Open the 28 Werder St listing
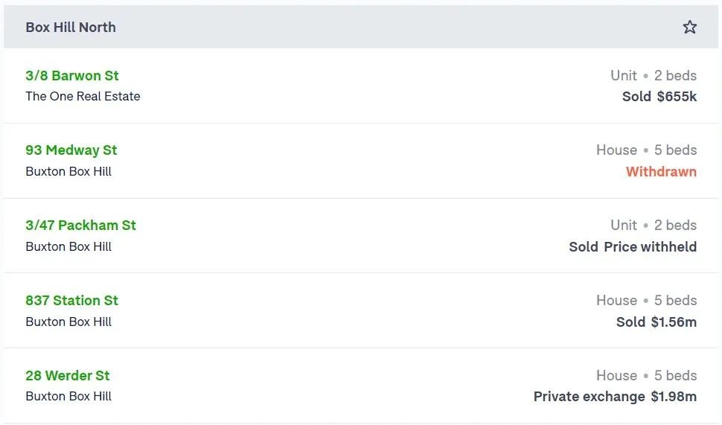This screenshot has height=425, width=722. point(68,375)
